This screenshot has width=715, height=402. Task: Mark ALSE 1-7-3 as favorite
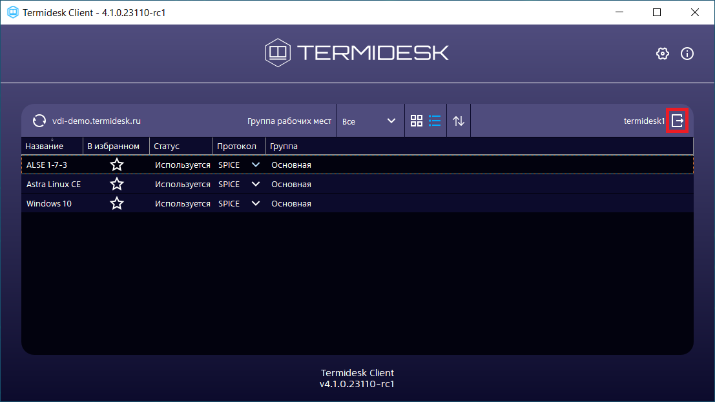(x=117, y=165)
